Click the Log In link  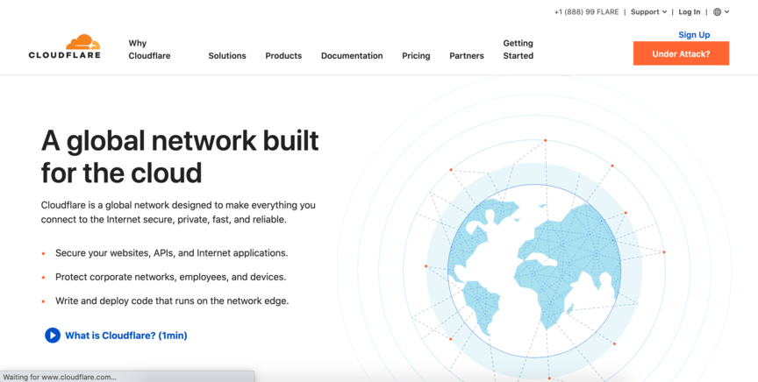pyautogui.click(x=690, y=12)
